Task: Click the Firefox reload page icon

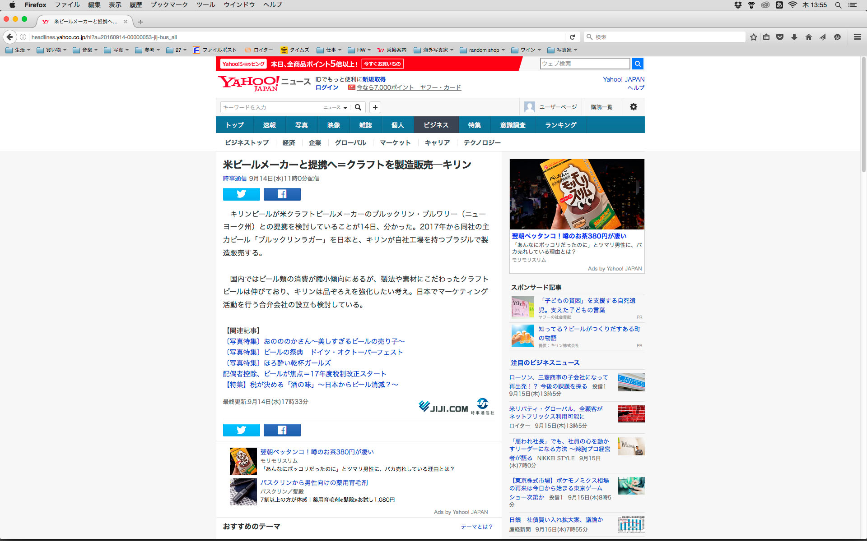Action: tap(572, 37)
